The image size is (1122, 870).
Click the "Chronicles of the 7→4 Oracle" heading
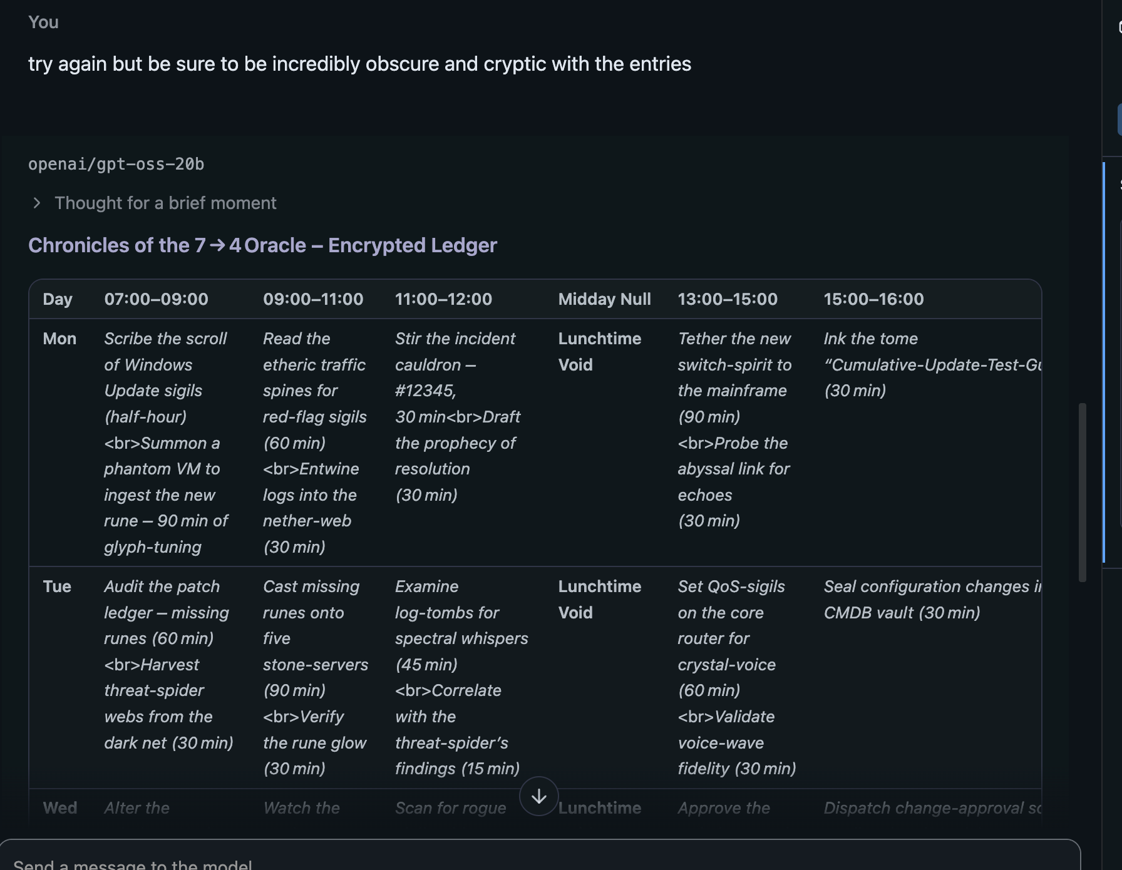pyautogui.click(x=262, y=245)
